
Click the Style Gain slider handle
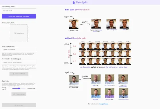point(19,88)
